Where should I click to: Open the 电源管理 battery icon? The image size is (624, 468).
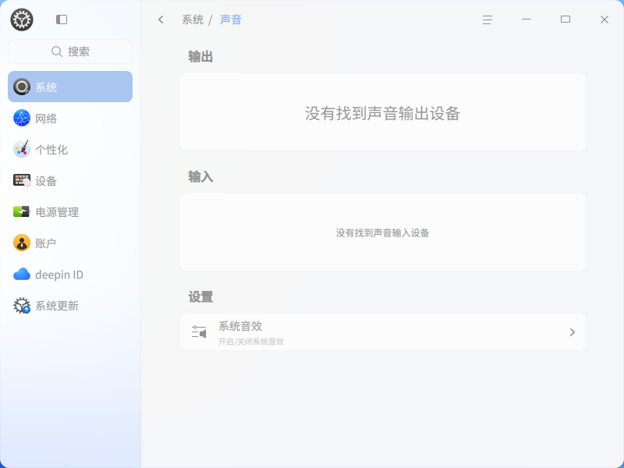(x=22, y=211)
